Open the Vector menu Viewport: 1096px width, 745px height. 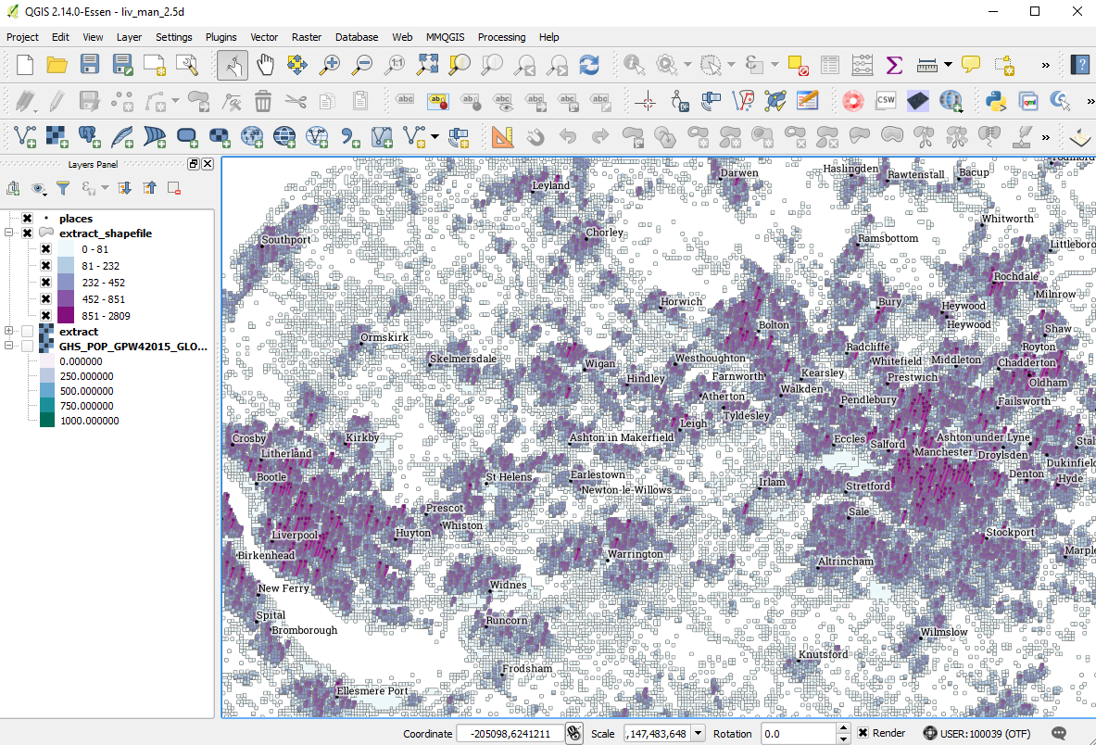coord(264,37)
